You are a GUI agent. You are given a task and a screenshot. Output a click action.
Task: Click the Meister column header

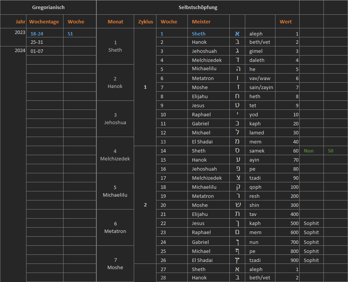tap(209, 22)
